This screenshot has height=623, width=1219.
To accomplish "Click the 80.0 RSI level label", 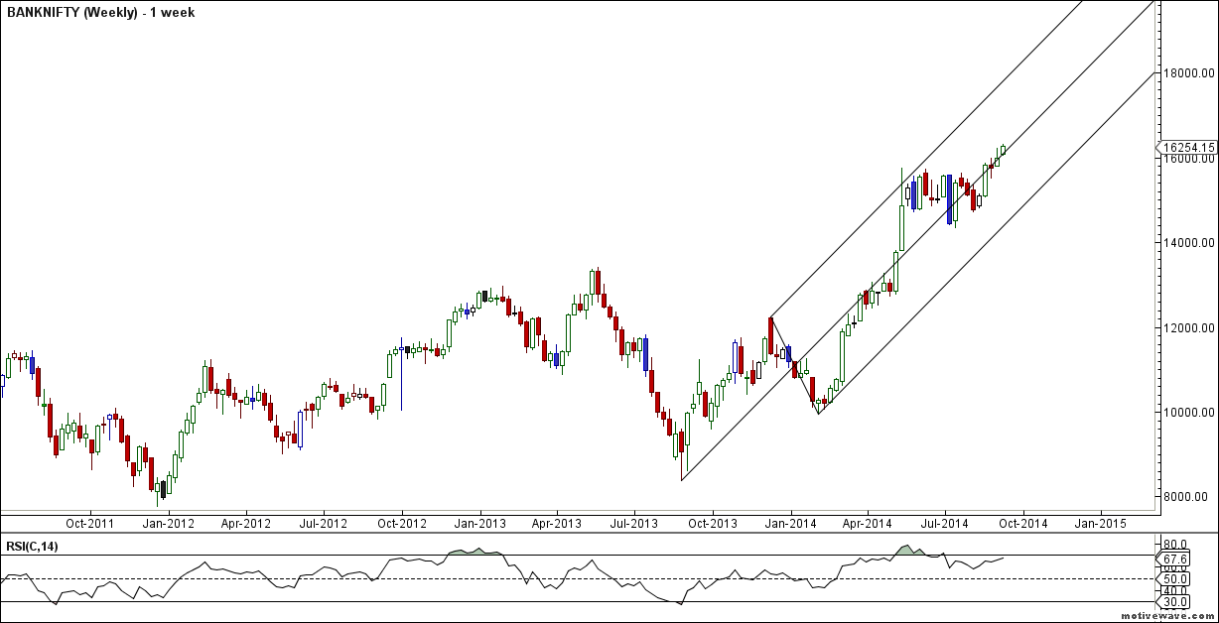I will (1175, 545).
